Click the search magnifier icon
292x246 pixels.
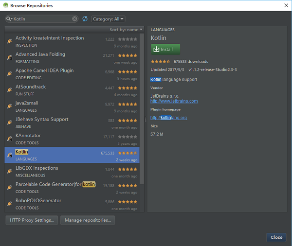9,19
